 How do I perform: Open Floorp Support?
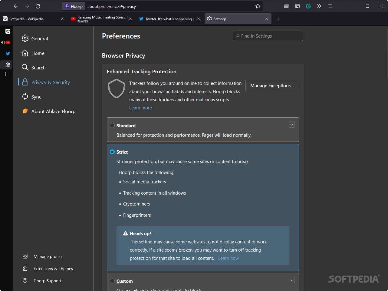click(x=42, y=281)
